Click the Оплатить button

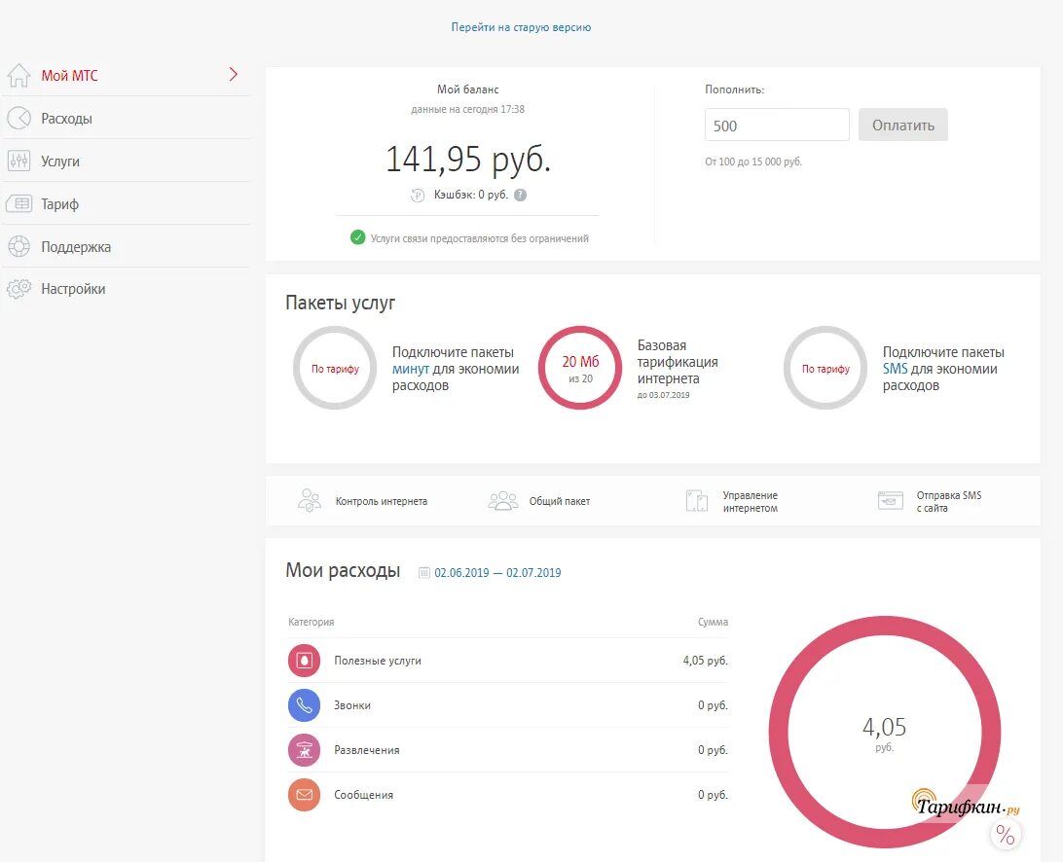coord(903,125)
